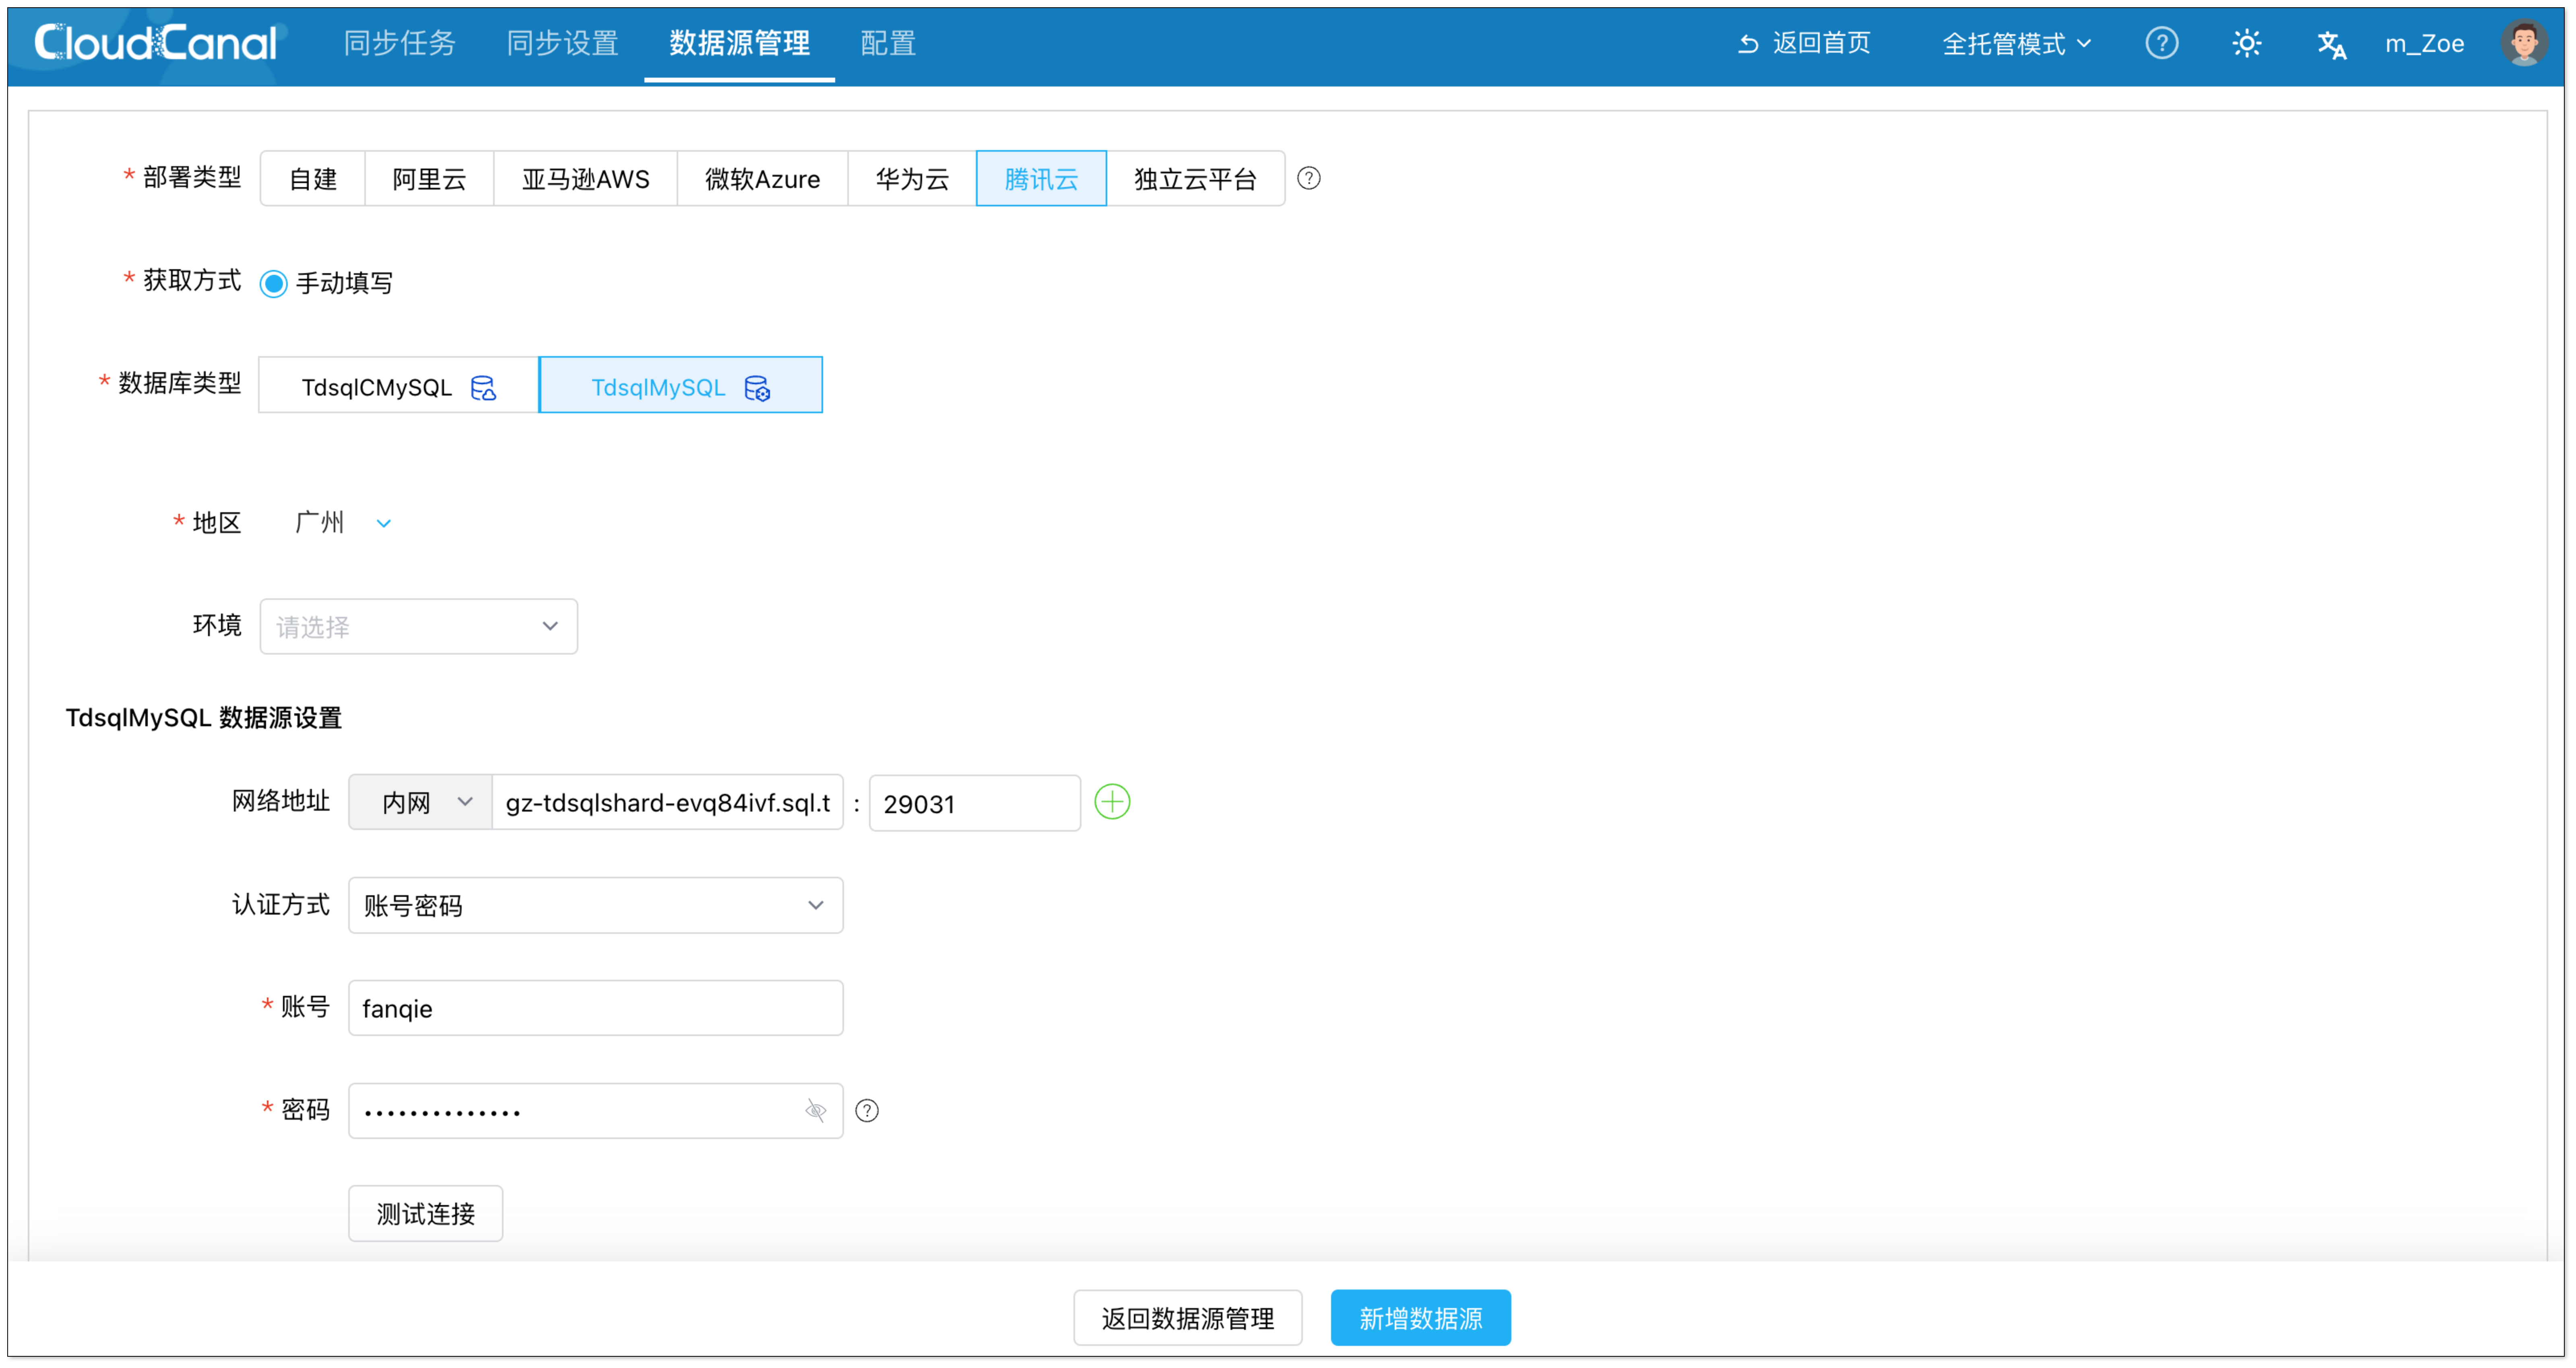Switch to the 同步任务 tab

399,43
